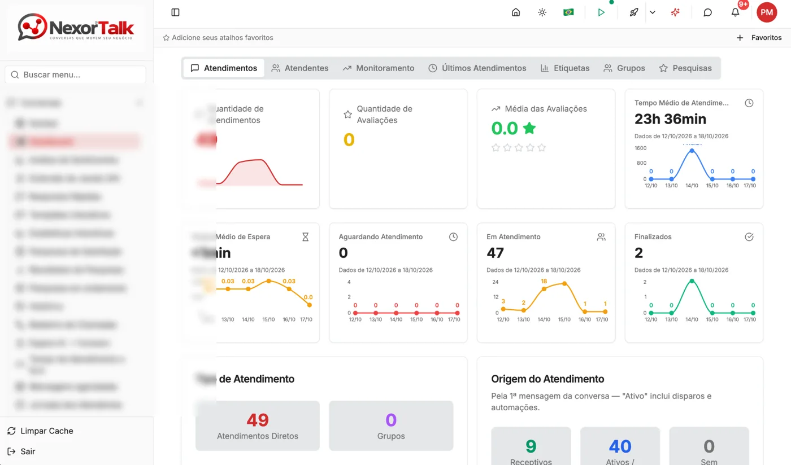Switch to the Pesquisas tab

(685, 68)
